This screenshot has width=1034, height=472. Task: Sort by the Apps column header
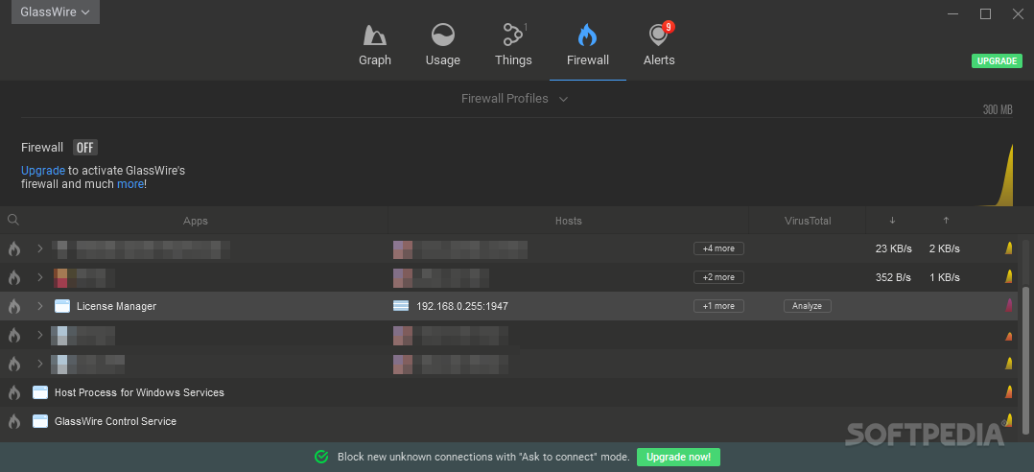click(196, 221)
